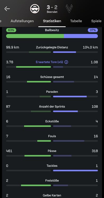
Task: Tap the 37% possession badge
Action: 93,30
